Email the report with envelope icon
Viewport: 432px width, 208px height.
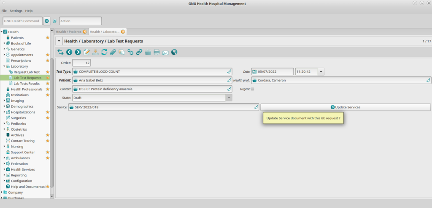coord(165,53)
